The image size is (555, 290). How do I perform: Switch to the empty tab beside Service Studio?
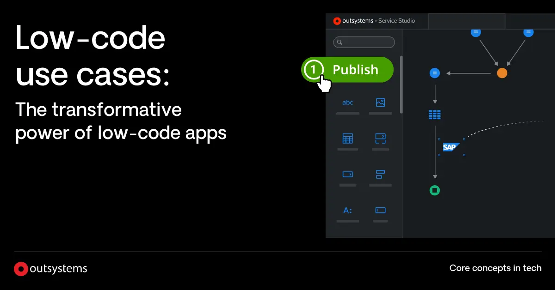(x=466, y=21)
